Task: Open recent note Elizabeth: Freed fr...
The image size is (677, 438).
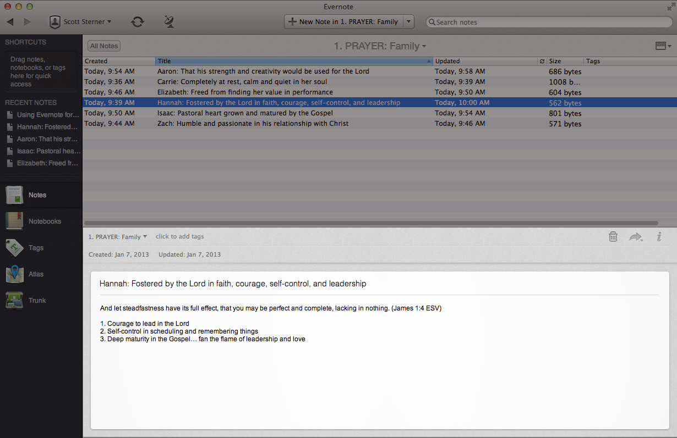Action: [x=43, y=163]
